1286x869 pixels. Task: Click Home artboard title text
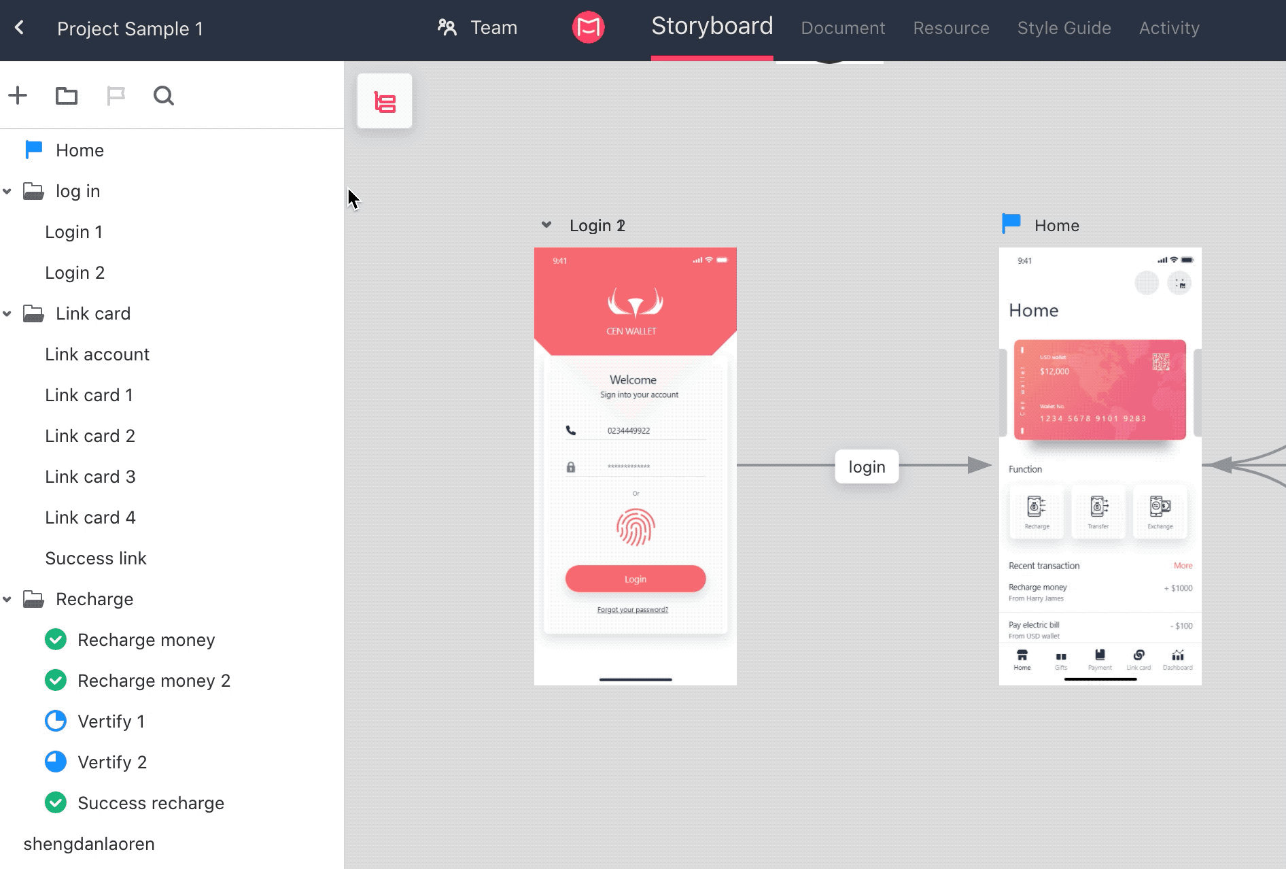tap(1056, 225)
